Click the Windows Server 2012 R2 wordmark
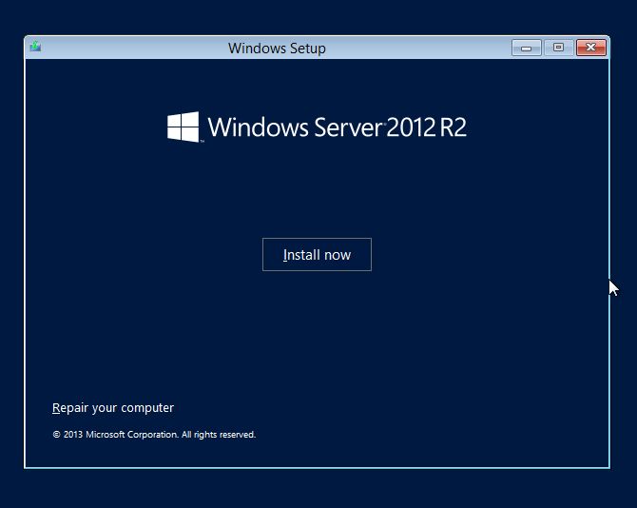 338,127
